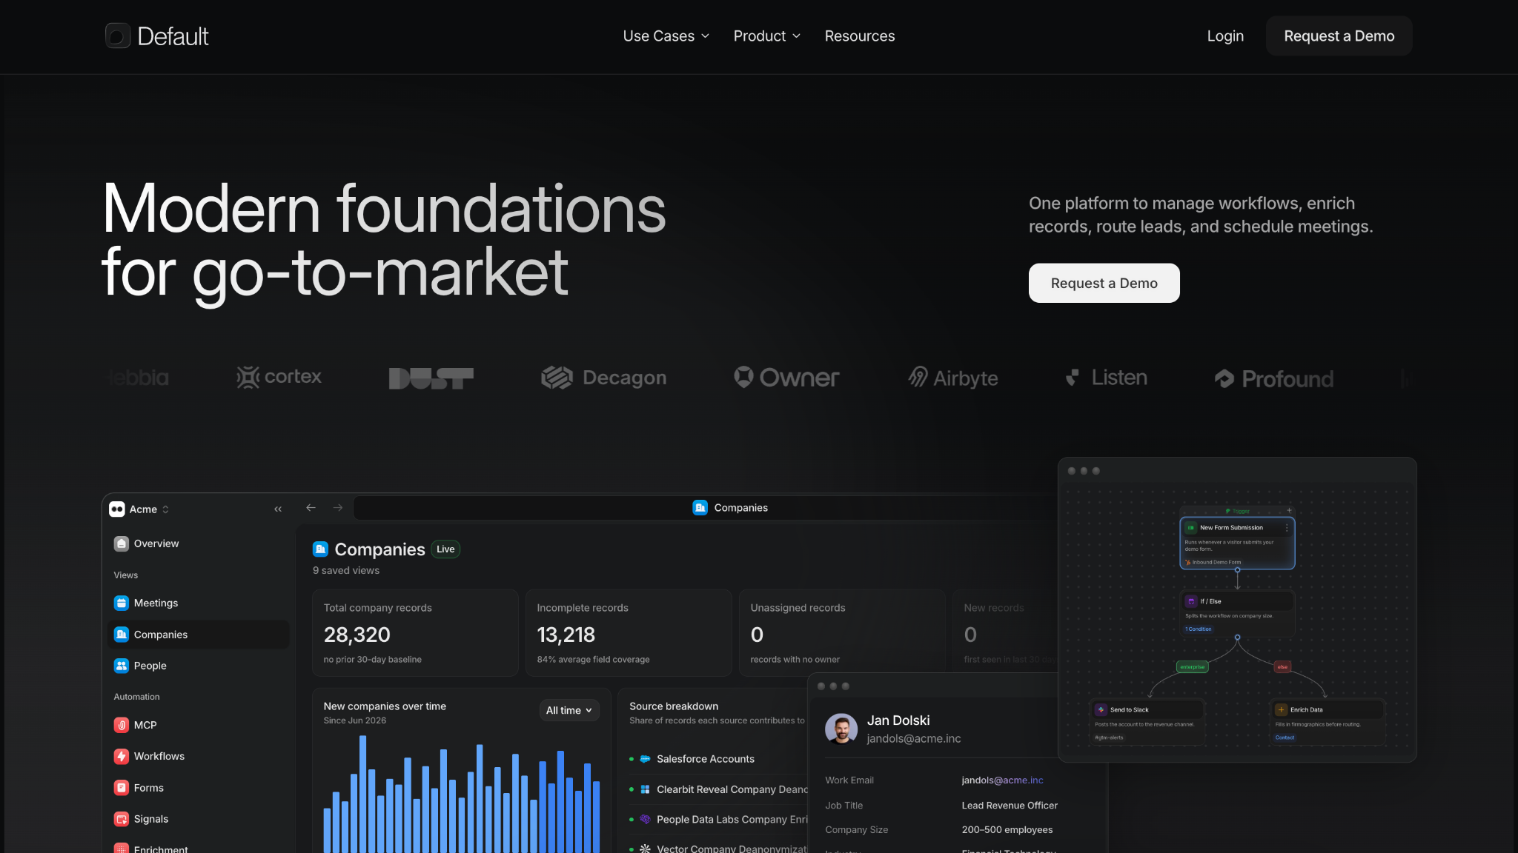The height and width of the screenshot is (853, 1518).
Task: Click the white Request a Demo hero button
Action: click(x=1104, y=283)
